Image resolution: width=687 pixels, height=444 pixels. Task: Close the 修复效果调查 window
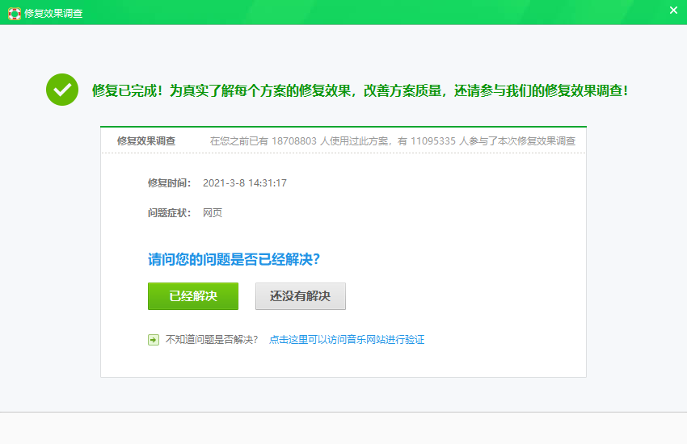pos(673,10)
